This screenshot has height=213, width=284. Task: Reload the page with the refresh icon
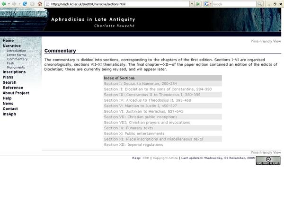25,4
